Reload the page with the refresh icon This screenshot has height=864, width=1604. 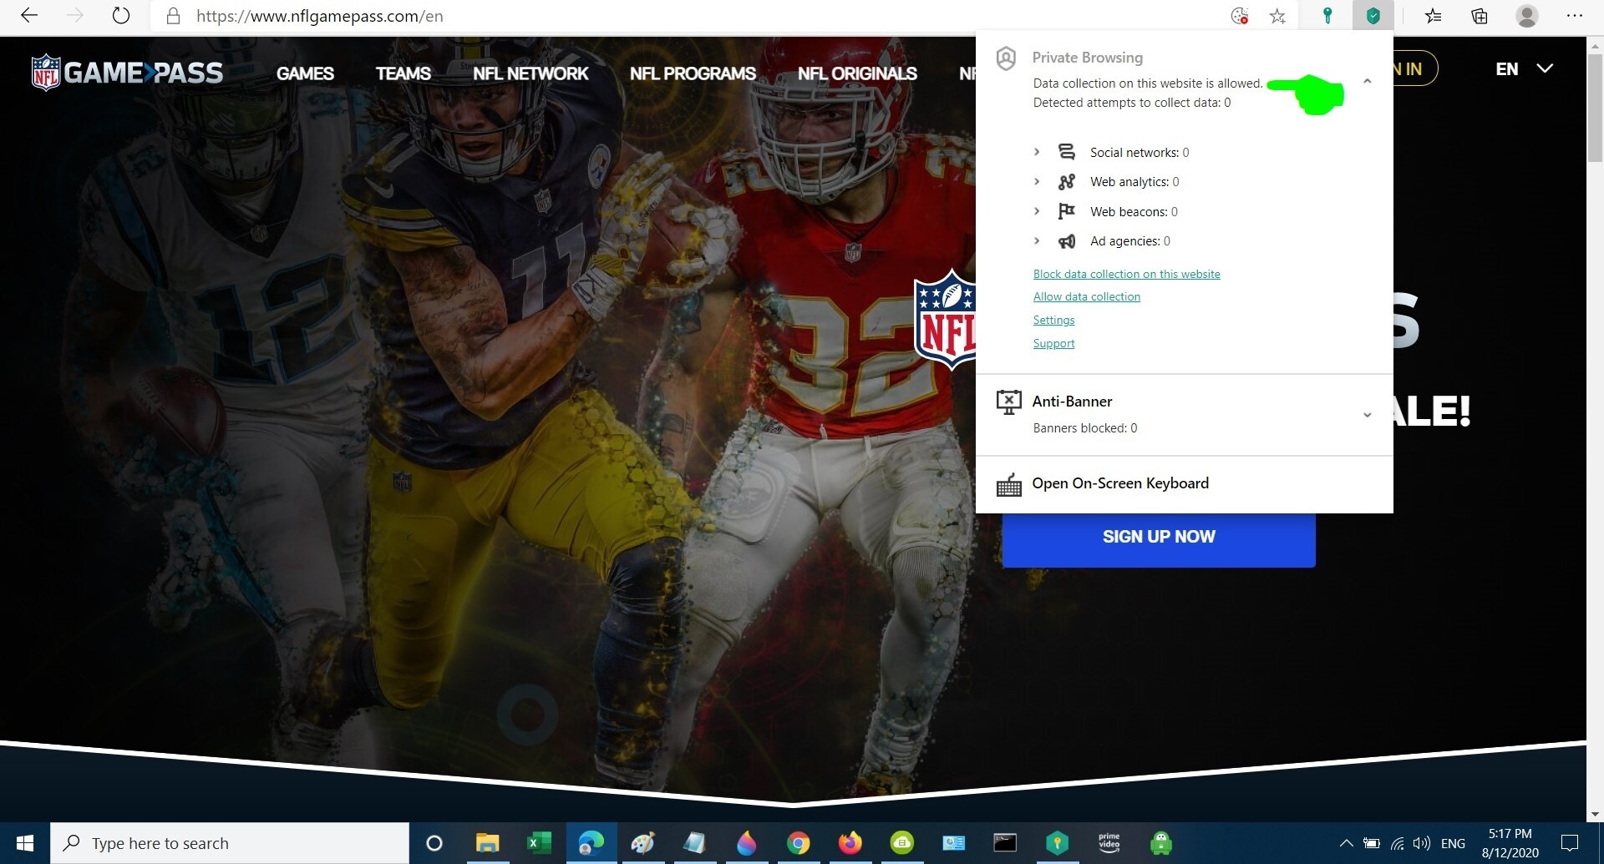point(121,16)
